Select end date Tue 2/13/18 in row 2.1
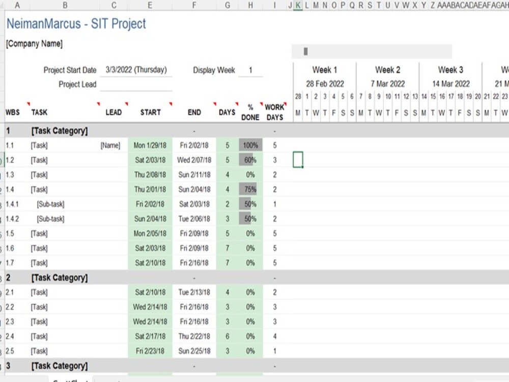Image resolution: width=509 pixels, height=382 pixels. point(194,292)
